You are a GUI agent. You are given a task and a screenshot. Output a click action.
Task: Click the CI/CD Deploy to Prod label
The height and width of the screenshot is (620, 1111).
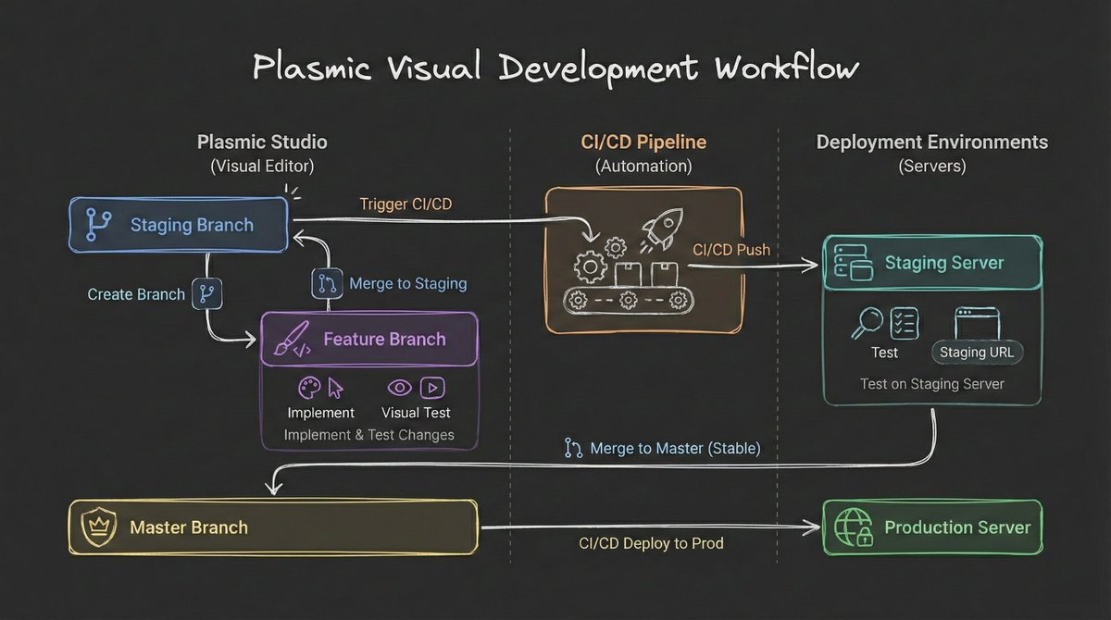(x=651, y=543)
